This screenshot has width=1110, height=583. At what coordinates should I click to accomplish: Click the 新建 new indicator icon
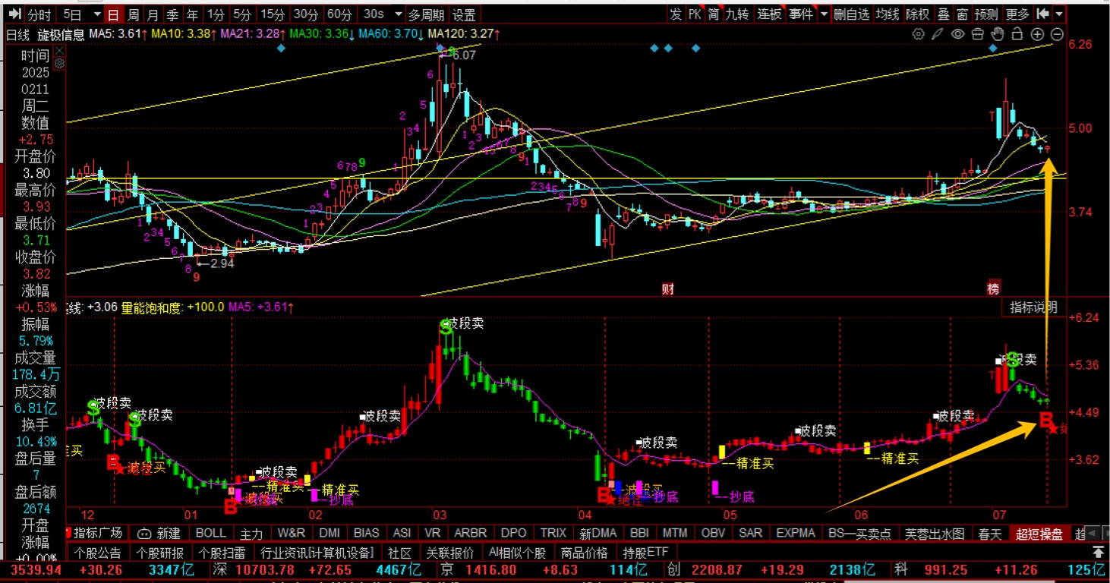pos(159,534)
